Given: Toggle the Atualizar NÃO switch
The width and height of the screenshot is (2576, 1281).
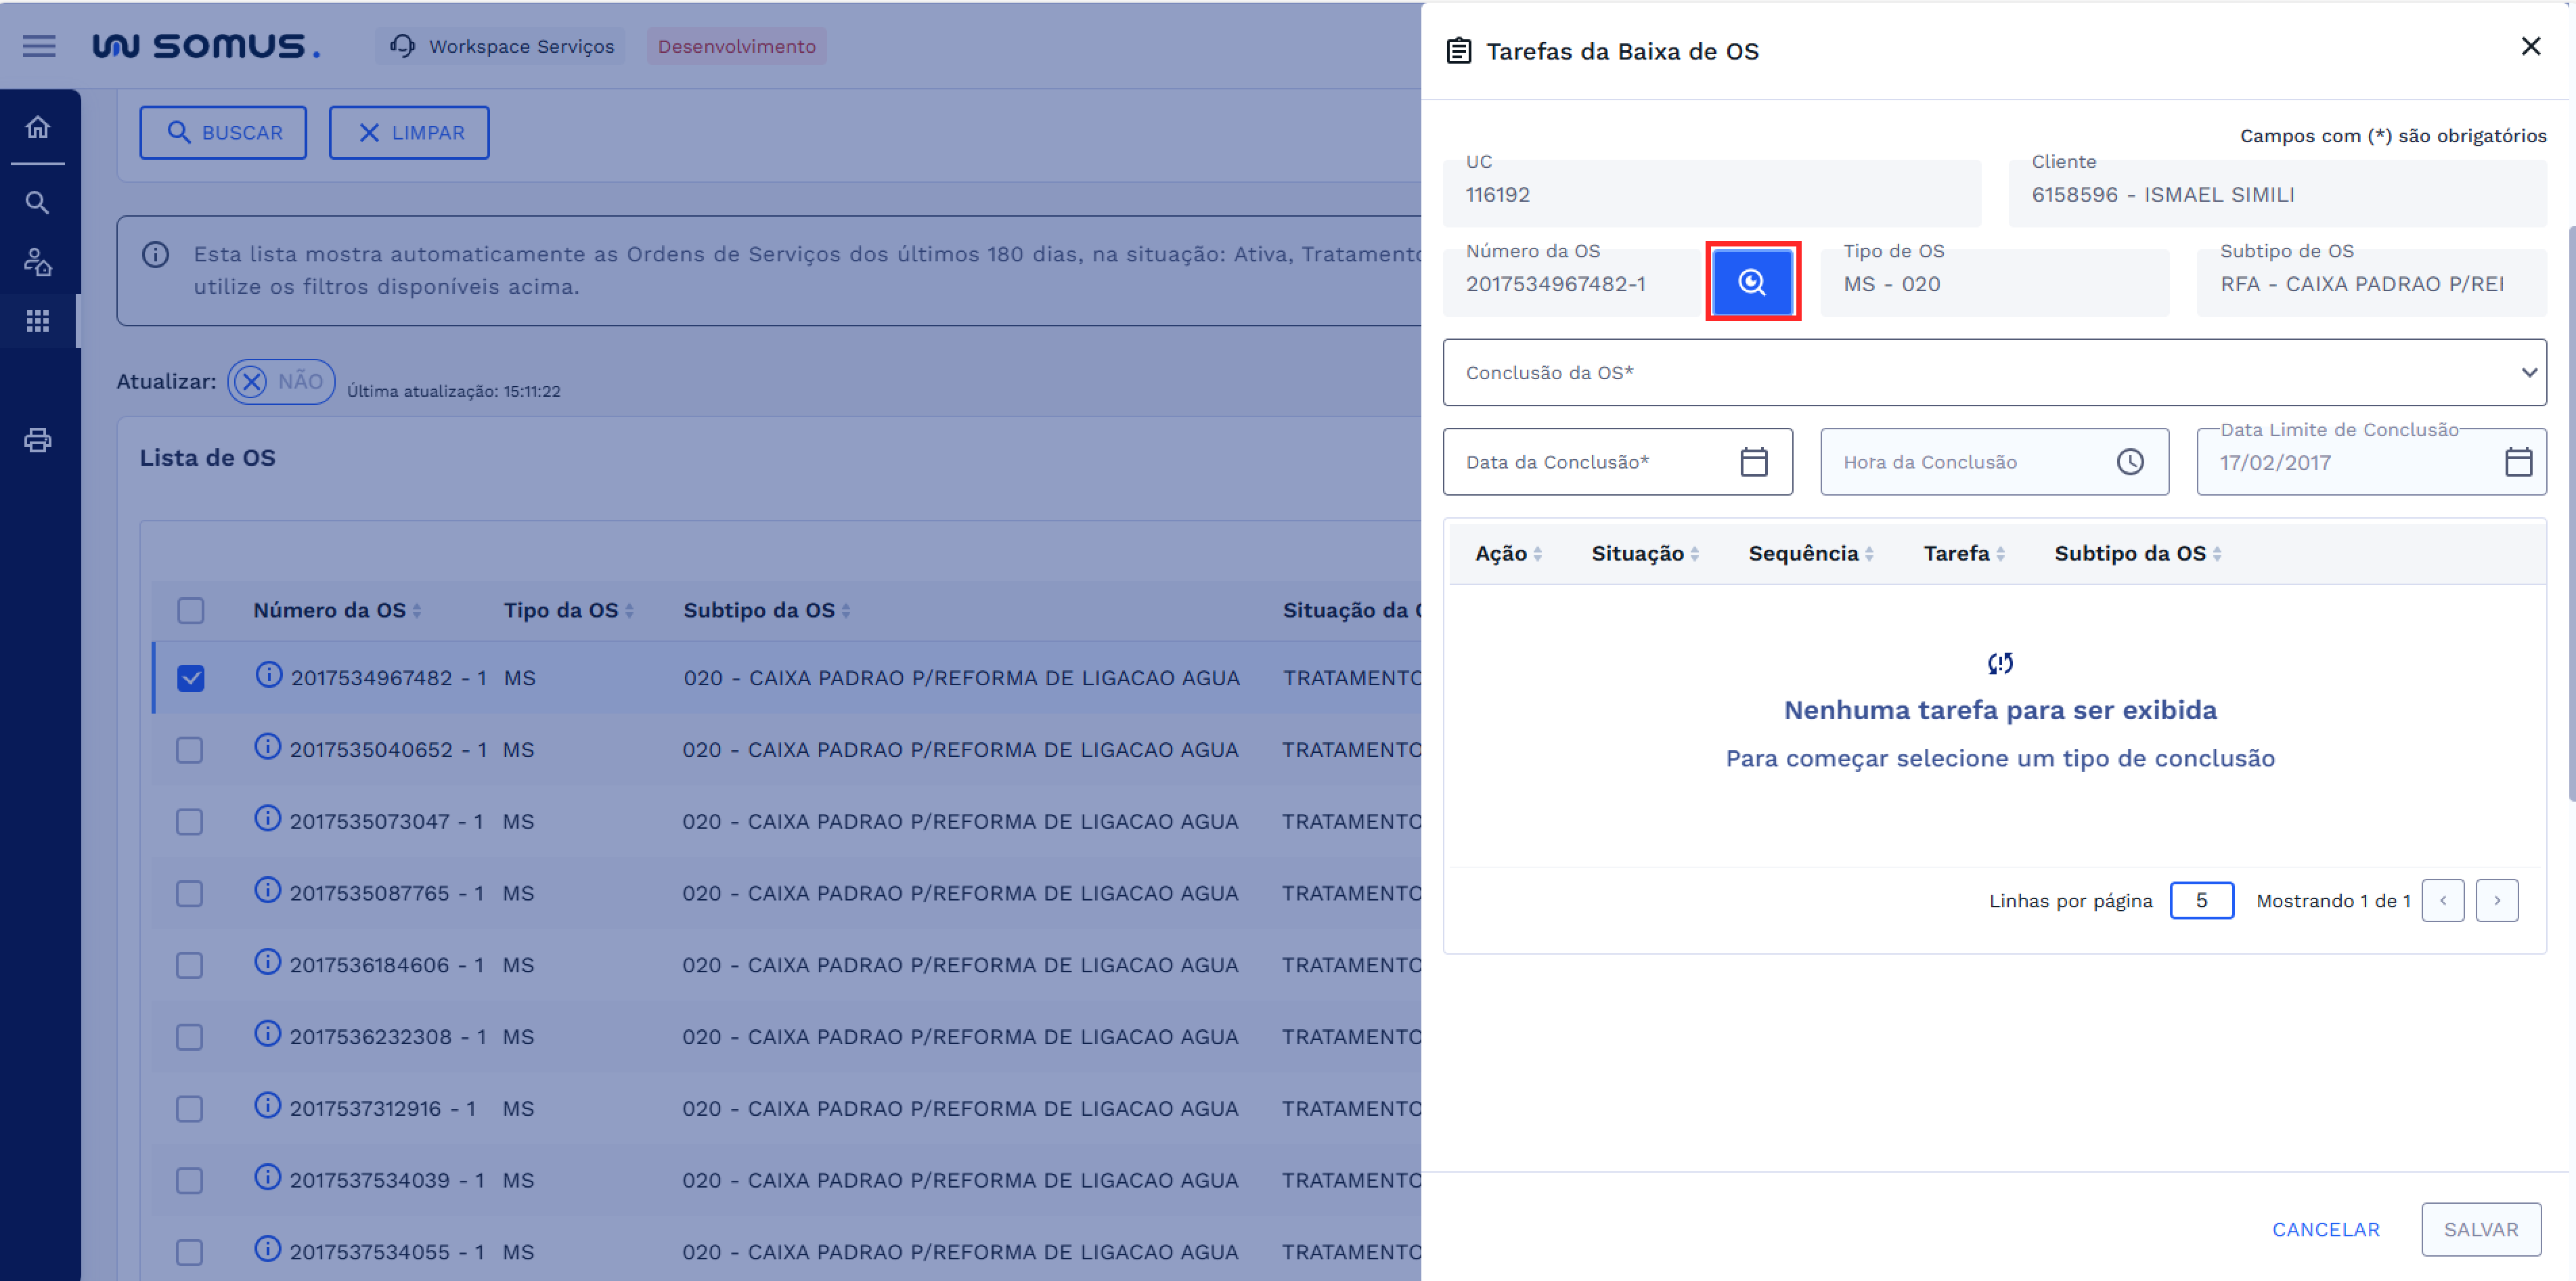Looking at the screenshot, I should click(x=281, y=382).
